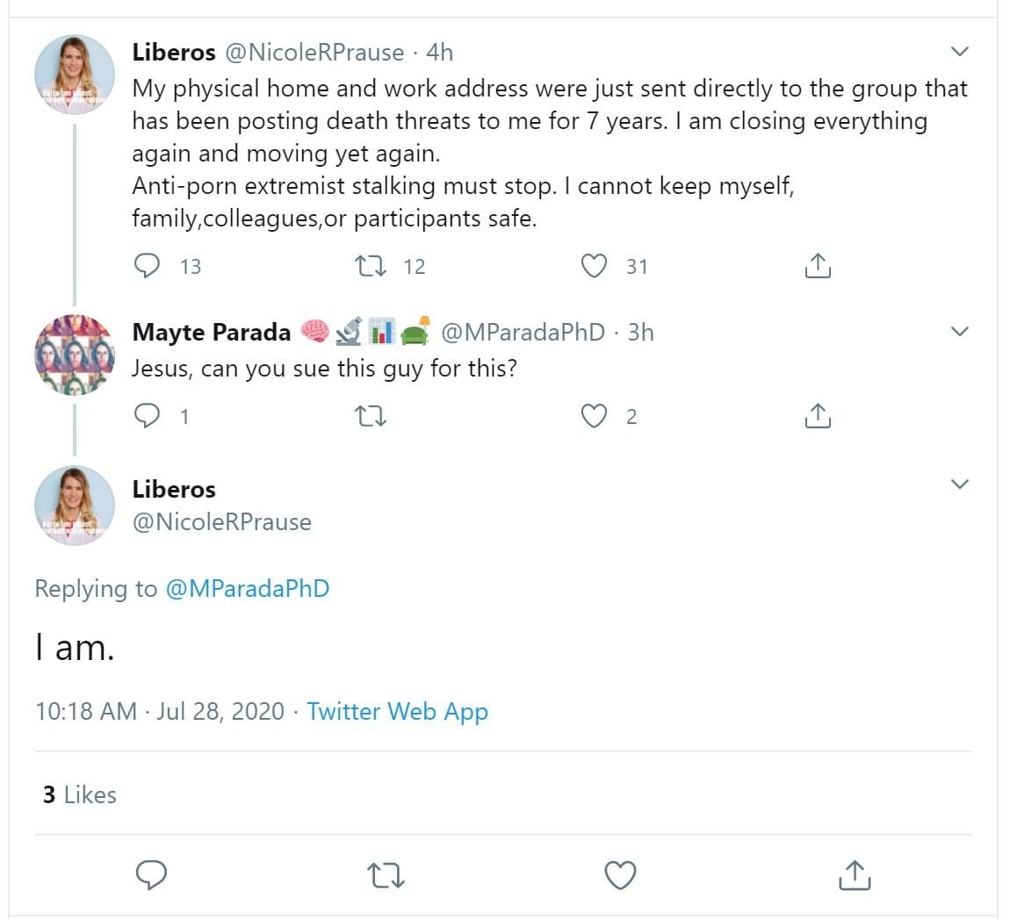Reply to the main "I am." tweet

(x=152, y=874)
